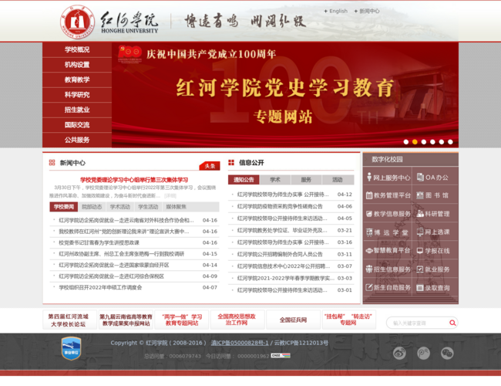Click the 就业服务 icon

(436, 269)
